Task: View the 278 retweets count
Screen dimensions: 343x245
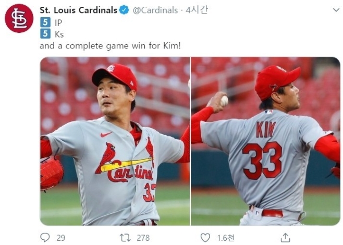Action: point(143,238)
